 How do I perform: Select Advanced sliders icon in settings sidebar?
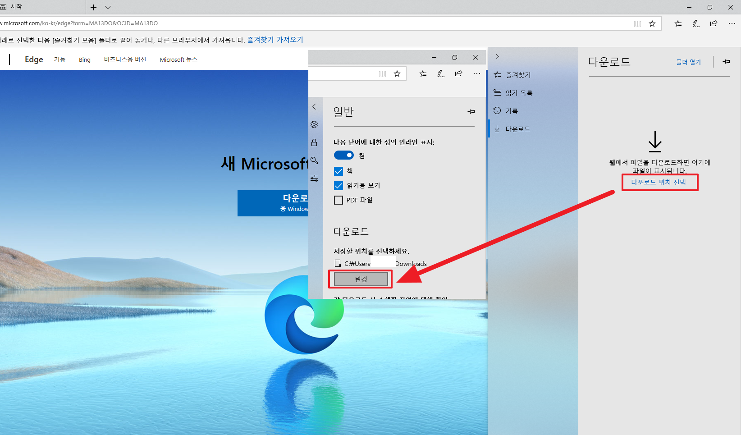[314, 179]
